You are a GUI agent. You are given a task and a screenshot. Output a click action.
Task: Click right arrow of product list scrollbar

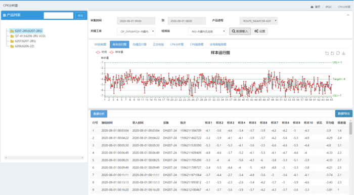pos(82,158)
